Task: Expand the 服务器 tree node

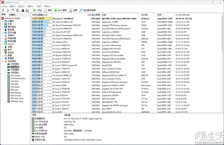Action: click(2, 30)
